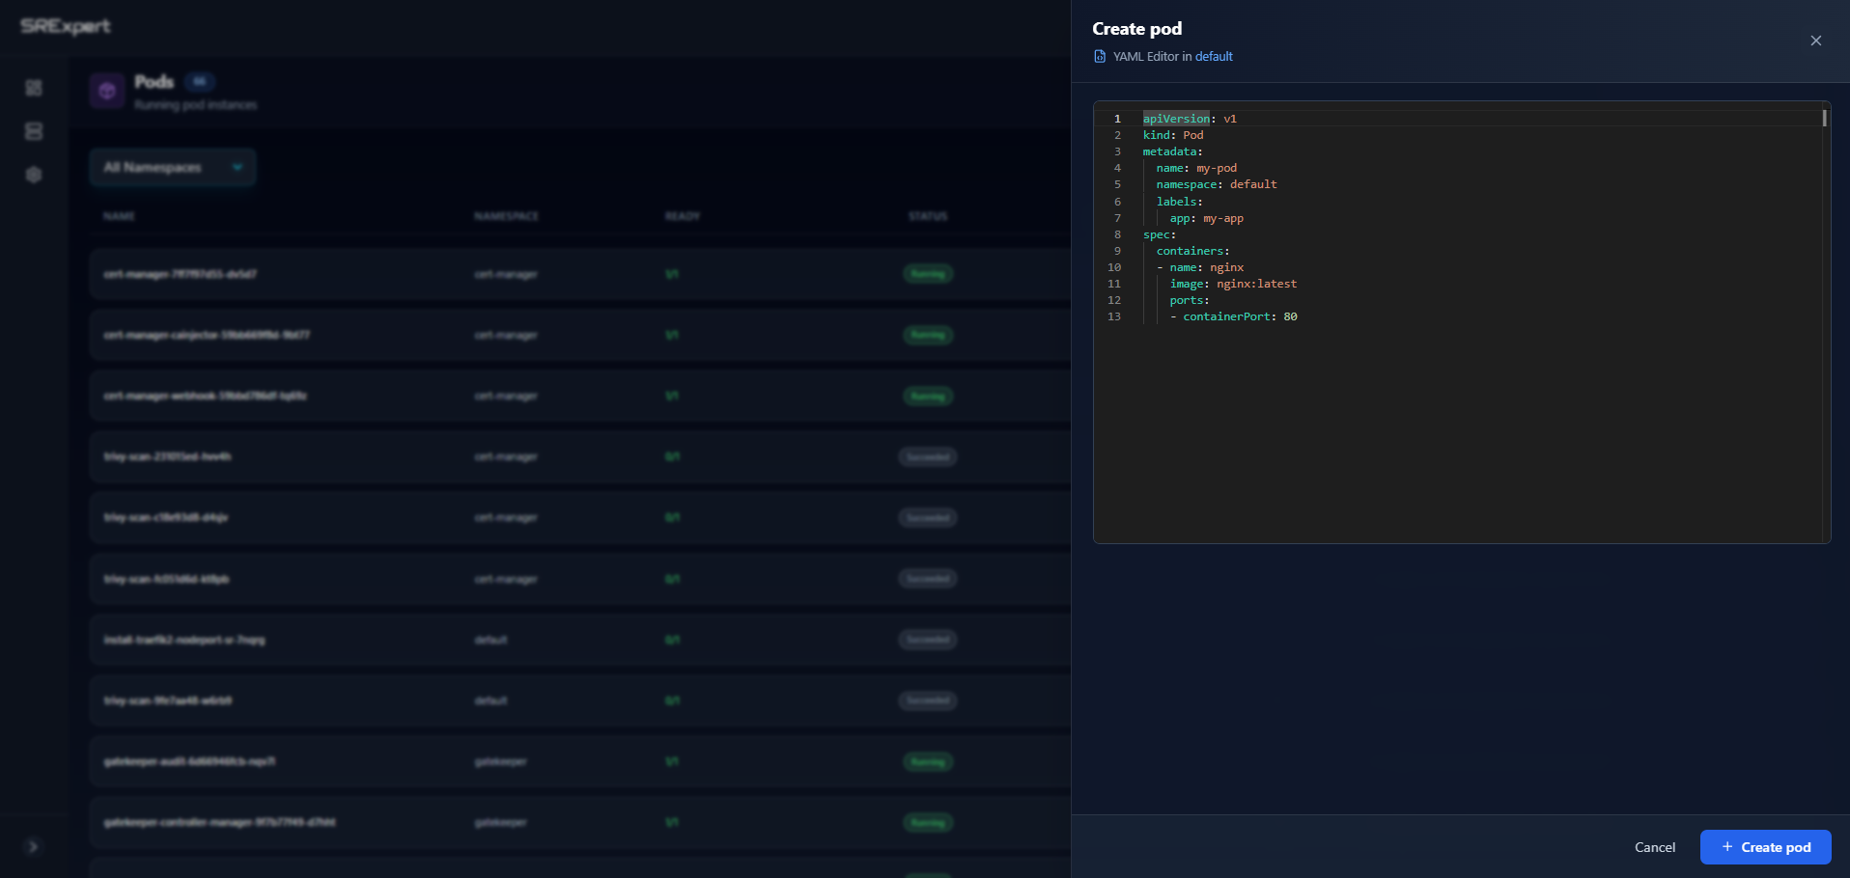Select the Pods icon in the sidebar
Image resolution: width=1850 pixels, height=878 pixels.
pos(34,131)
